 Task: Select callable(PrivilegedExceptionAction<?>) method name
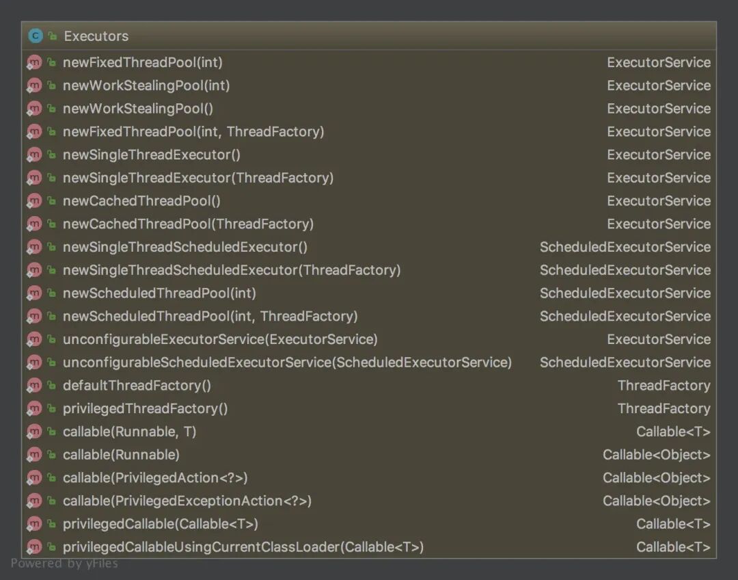(187, 501)
